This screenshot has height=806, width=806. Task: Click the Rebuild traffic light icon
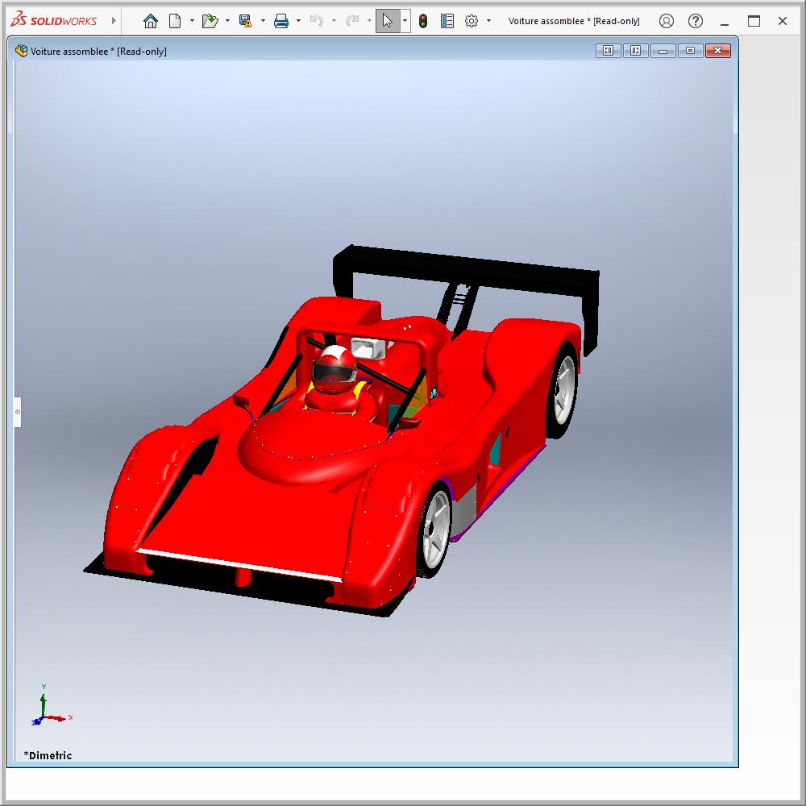click(x=423, y=22)
